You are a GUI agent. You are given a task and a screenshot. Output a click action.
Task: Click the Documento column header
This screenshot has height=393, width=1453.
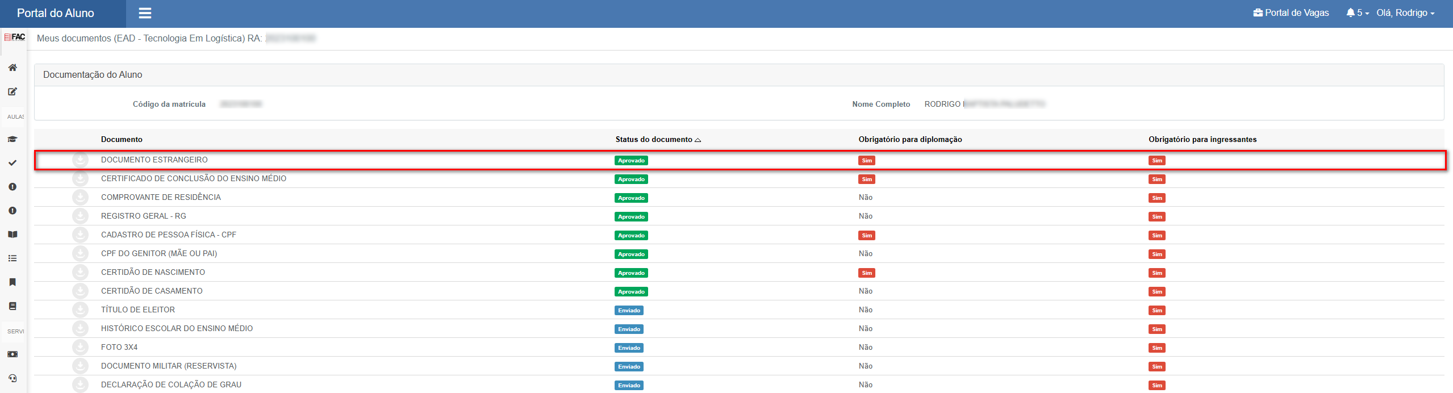[122, 139]
